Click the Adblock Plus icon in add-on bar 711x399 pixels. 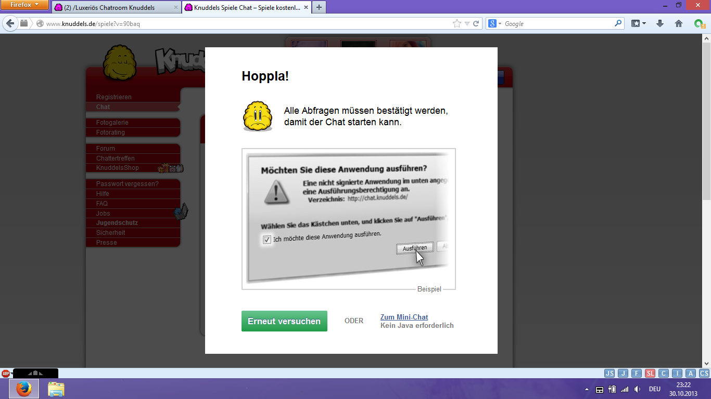6,373
